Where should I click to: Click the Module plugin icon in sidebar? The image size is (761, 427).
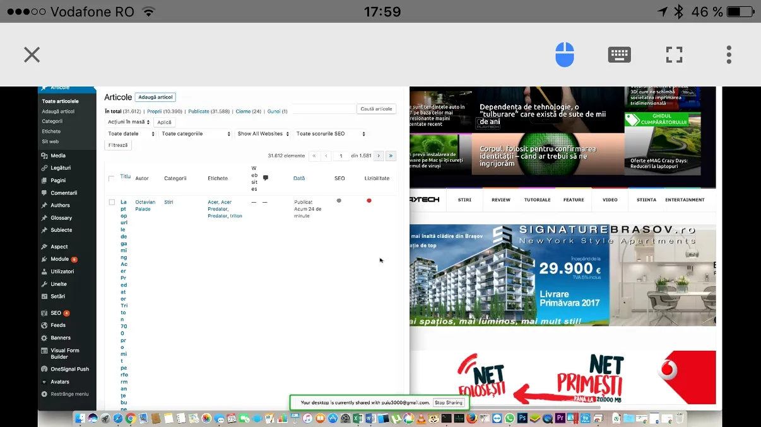point(44,259)
